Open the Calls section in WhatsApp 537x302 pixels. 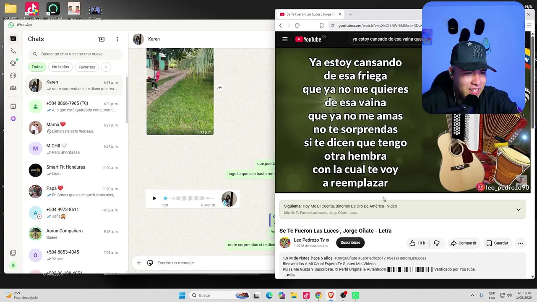[x=13, y=51]
